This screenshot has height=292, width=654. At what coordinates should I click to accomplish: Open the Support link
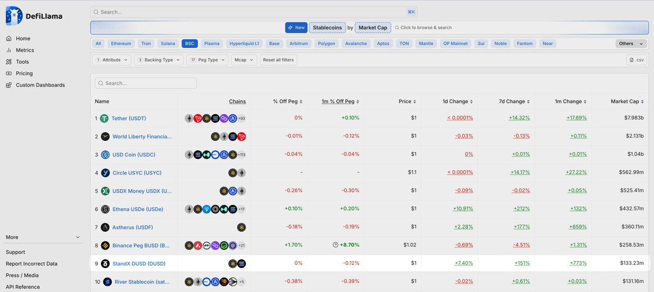pyautogui.click(x=16, y=252)
